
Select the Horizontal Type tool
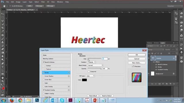(3, 67)
